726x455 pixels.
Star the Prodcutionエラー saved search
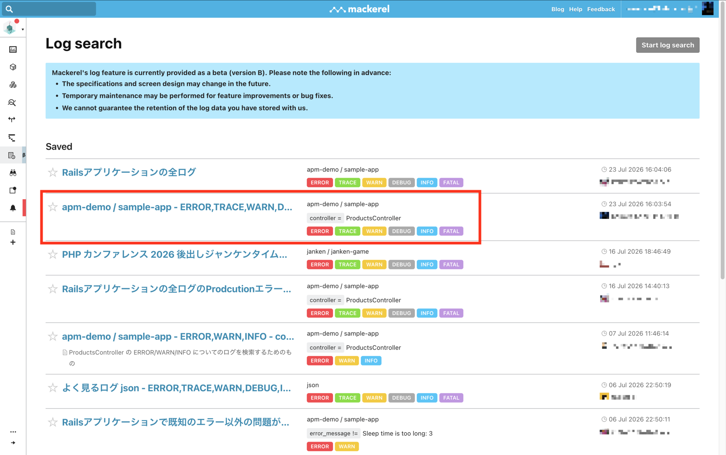pyautogui.click(x=53, y=289)
